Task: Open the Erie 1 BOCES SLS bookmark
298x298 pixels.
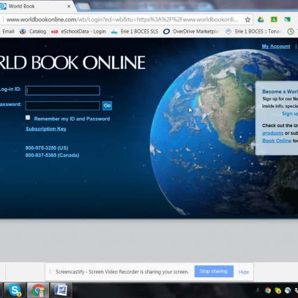Action: [135, 32]
